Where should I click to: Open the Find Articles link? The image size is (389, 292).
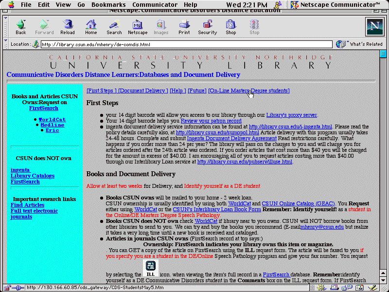[27, 205]
